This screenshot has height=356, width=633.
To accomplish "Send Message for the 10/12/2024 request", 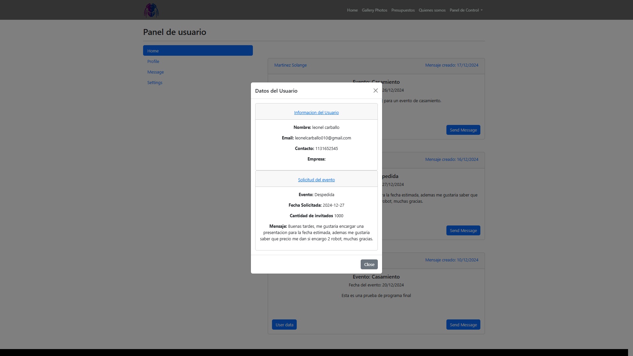I will [x=463, y=325].
